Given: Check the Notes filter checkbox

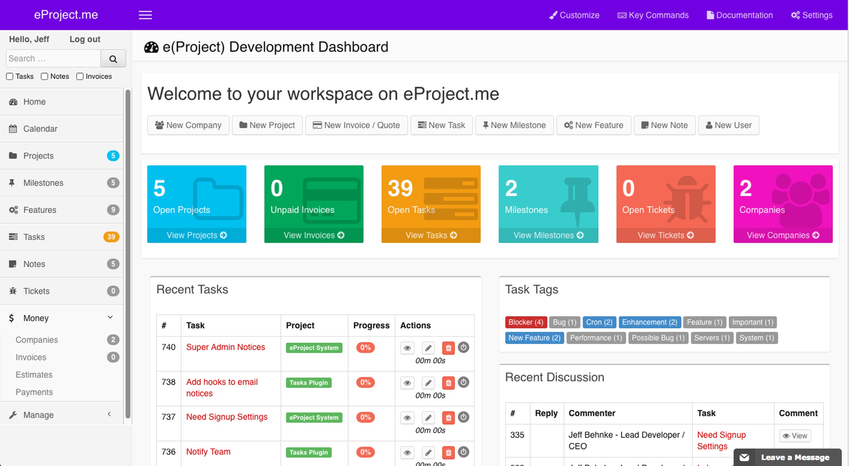Looking at the screenshot, I should click(45, 76).
